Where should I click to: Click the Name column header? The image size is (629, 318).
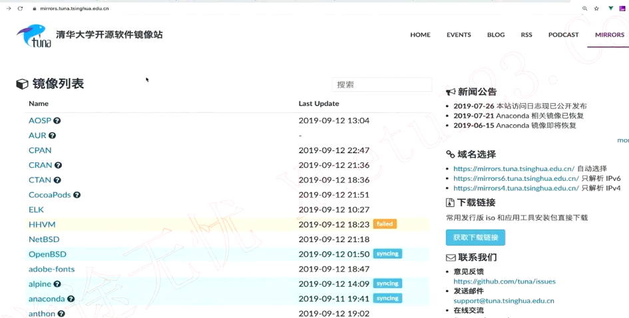point(39,104)
